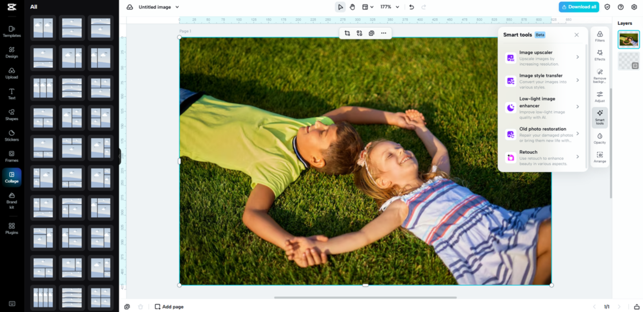643x312 pixels.
Task: Select the Hand tool in the toolbar
Action: click(352, 7)
